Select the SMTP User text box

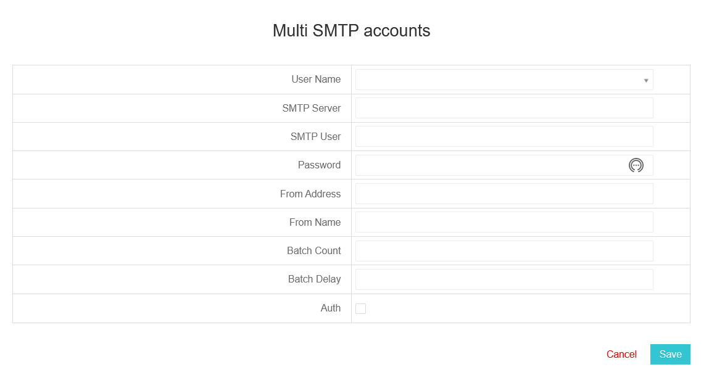tap(504, 136)
